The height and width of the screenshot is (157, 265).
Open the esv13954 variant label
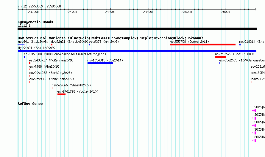coord(258,73)
